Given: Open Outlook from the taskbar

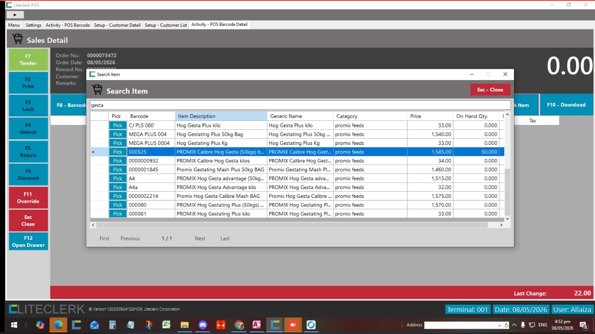Looking at the screenshot, I should click(x=94, y=325).
